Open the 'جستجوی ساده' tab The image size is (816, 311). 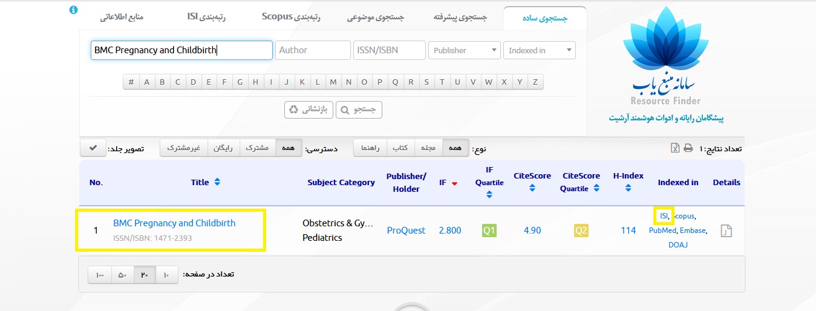[x=545, y=18]
